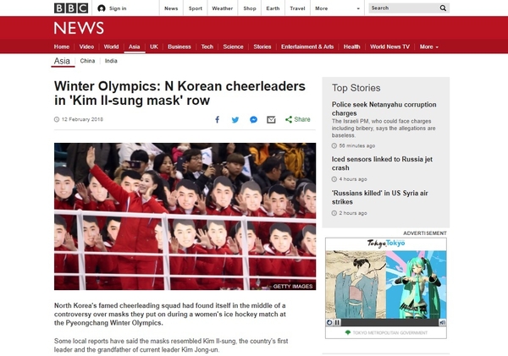The width and height of the screenshot is (508, 356).
Task: Click the Sign in account icon
Action: 102,8
